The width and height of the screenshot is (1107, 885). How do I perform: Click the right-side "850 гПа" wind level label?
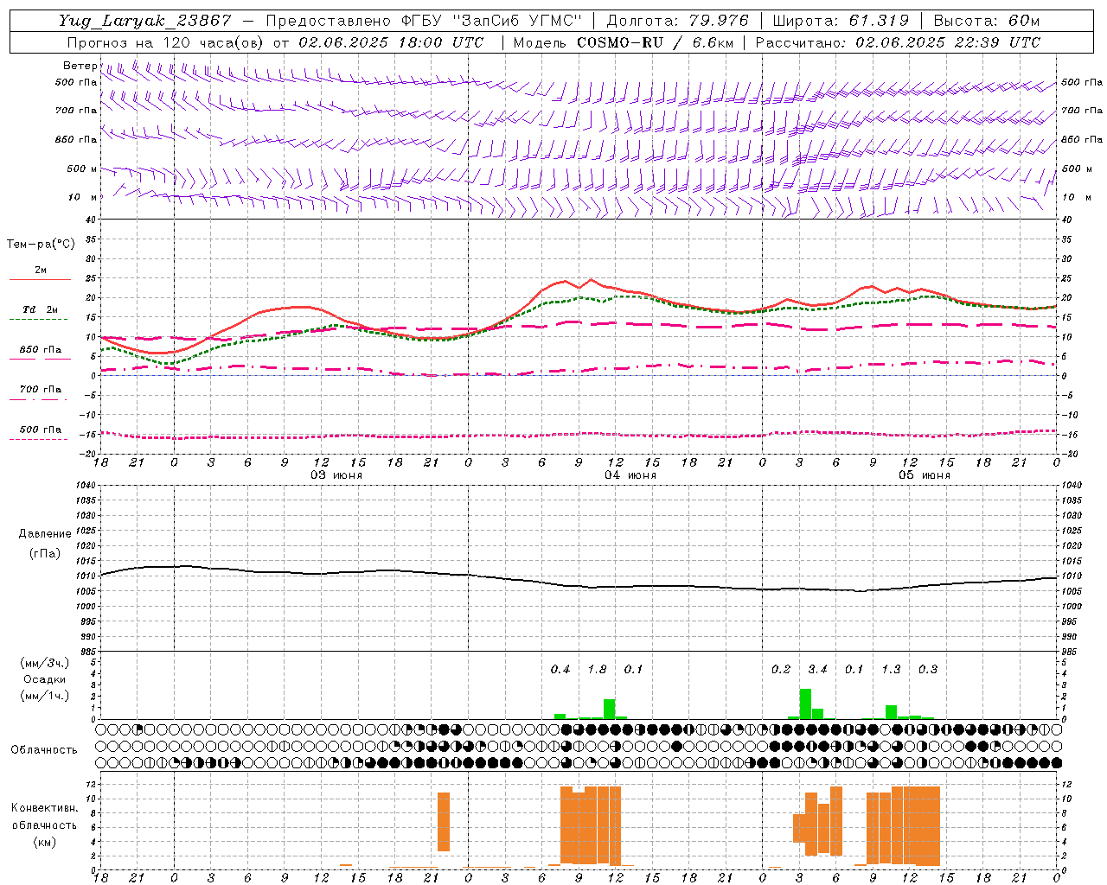tap(1082, 139)
